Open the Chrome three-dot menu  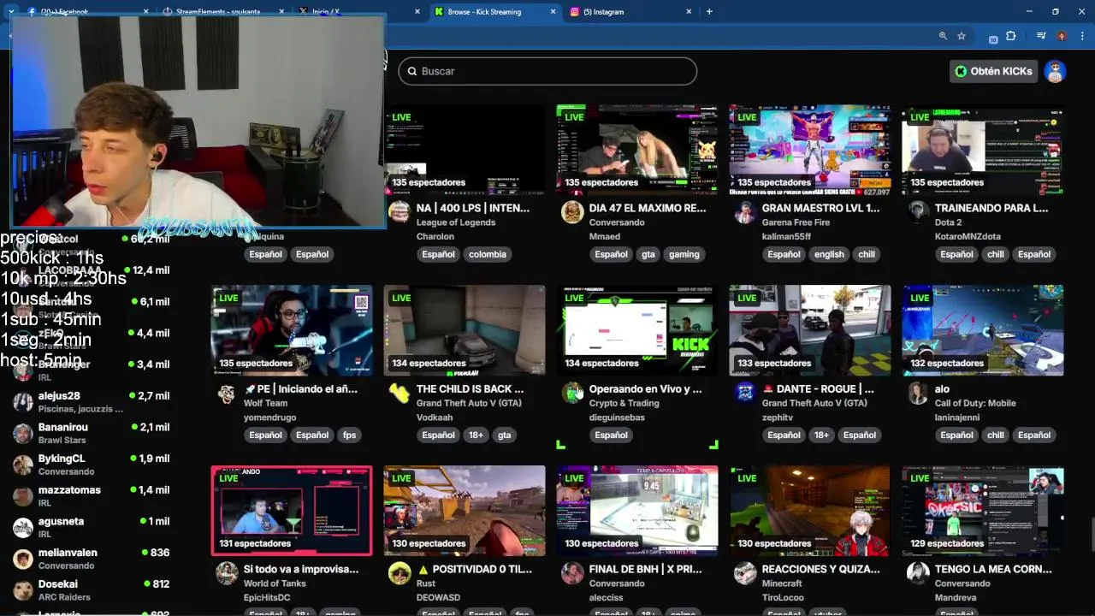[1080, 36]
